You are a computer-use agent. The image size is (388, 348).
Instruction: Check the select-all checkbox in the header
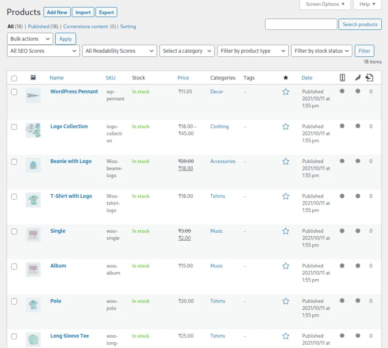(14, 78)
